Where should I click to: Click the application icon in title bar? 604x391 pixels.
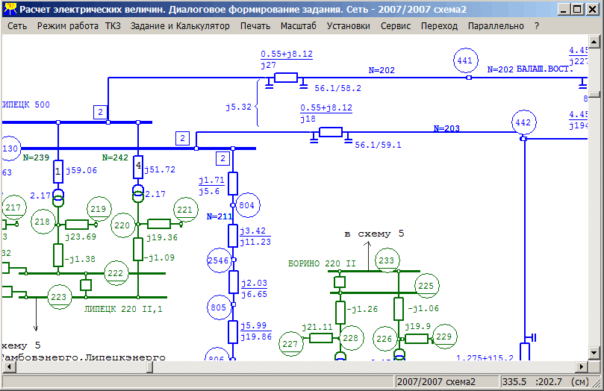pos(10,10)
